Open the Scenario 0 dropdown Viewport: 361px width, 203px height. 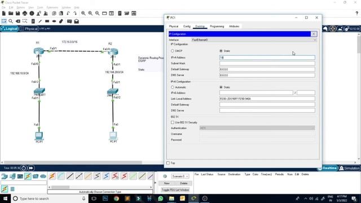tap(180, 176)
